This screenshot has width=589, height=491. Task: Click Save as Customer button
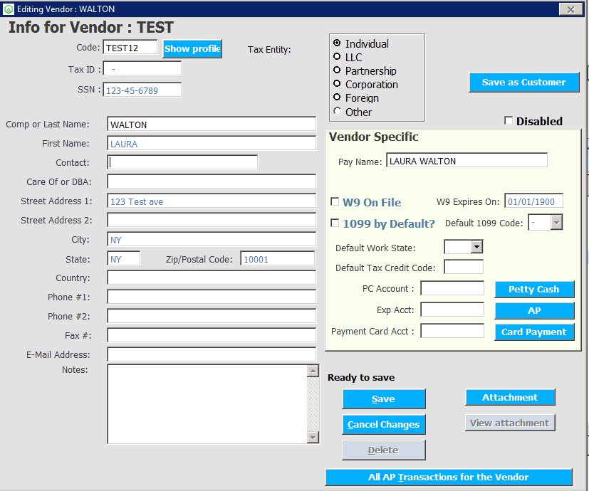click(x=523, y=83)
